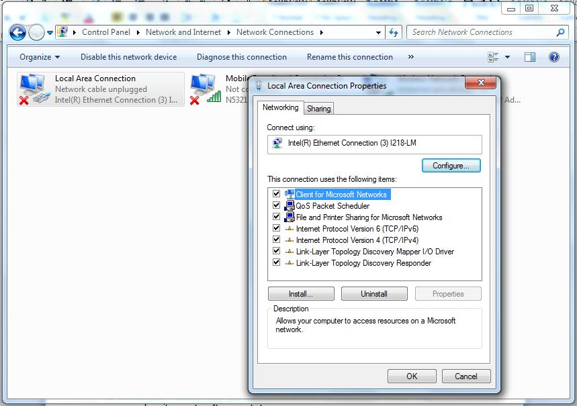Refresh the Network Connections view

394,33
